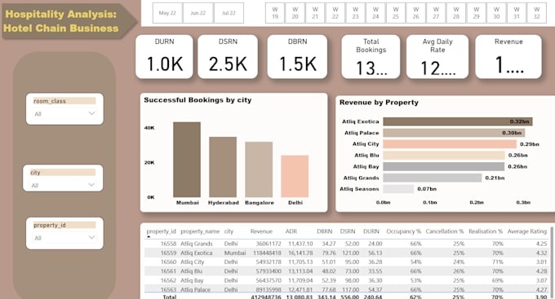The height and width of the screenshot is (299, 555).
Task: Click week W 29 filter
Action: tap(477, 13)
